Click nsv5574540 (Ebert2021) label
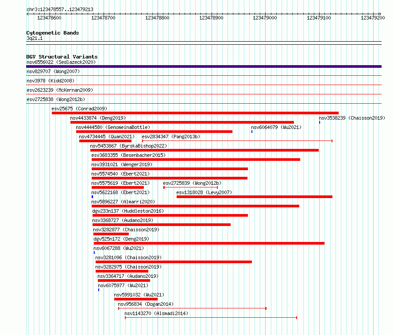Viewport: 394px width, 335px height. [x=120, y=174]
